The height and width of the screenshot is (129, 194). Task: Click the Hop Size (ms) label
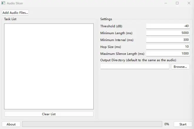click(x=111, y=47)
